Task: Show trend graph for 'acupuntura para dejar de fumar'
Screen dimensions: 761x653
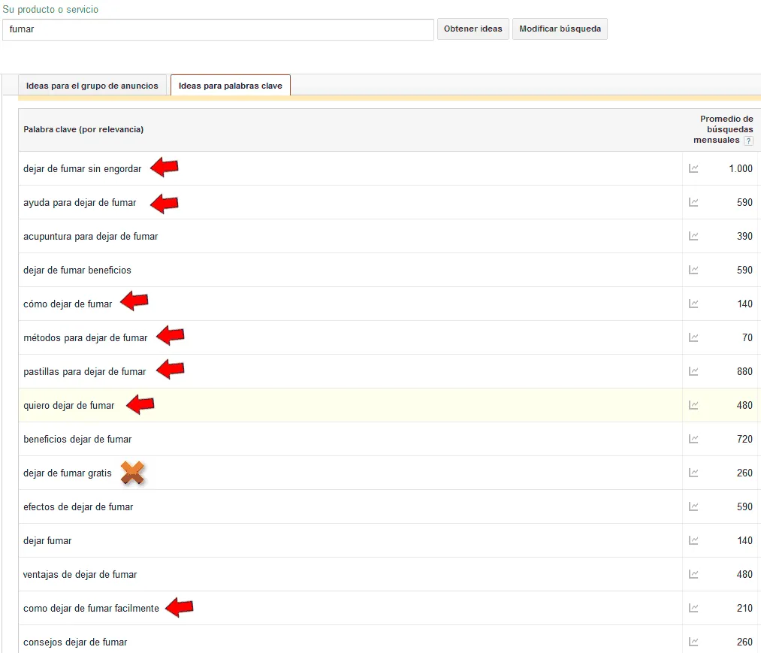Action: click(693, 237)
